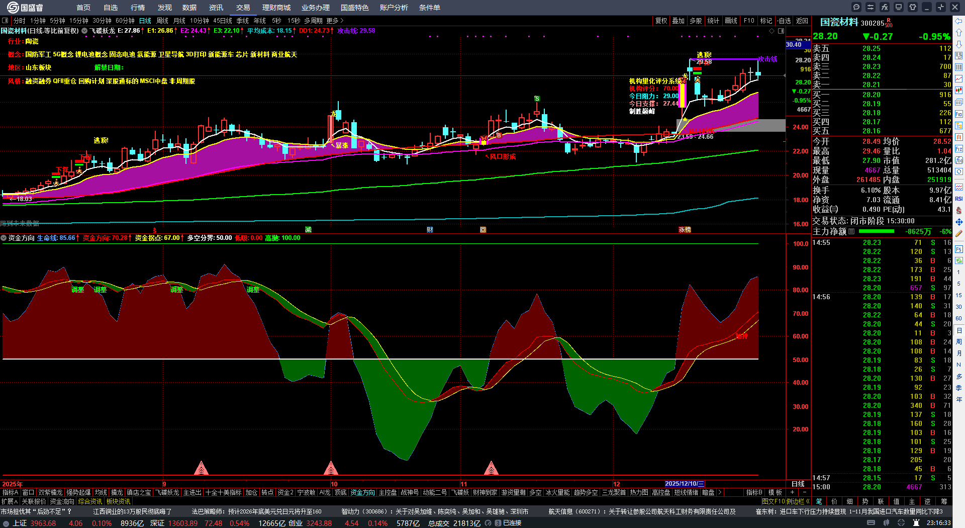Click the candlestick chart sidebar icon
Viewport: 965px width, 528px height.
point(959,91)
